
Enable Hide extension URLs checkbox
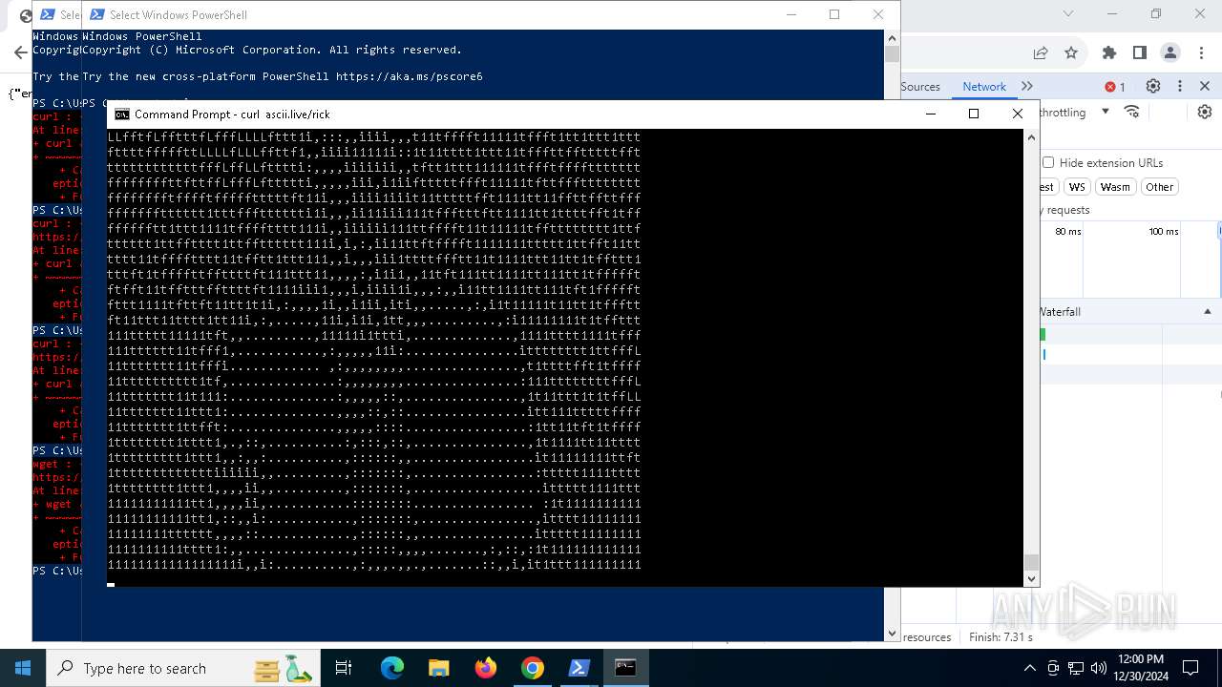click(1048, 163)
